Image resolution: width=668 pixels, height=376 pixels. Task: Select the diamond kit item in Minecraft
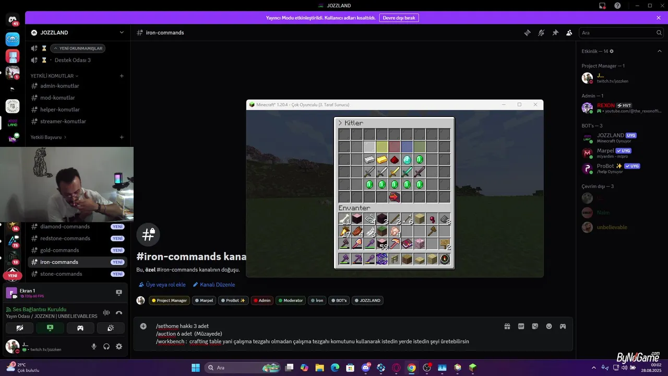407,159
